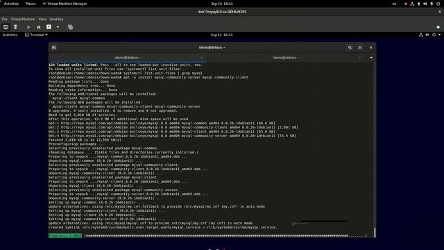This screenshot has height=250, width=444.
Task: Open the Virtual Machine menu
Action: click(23, 19)
